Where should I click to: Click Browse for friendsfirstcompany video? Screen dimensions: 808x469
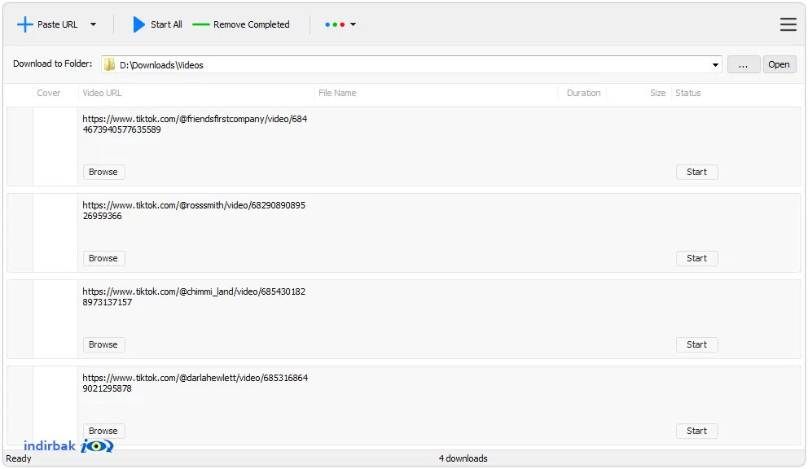coord(103,172)
